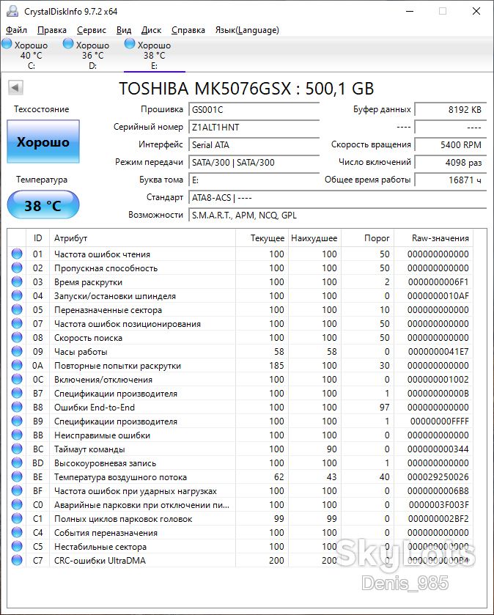Click the drive letter field E:
Viewport: 494px width, 615px height.
coord(254,180)
